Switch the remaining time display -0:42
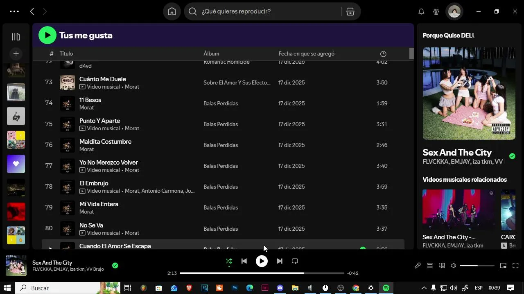This screenshot has width=524, height=294. click(353, 273)
